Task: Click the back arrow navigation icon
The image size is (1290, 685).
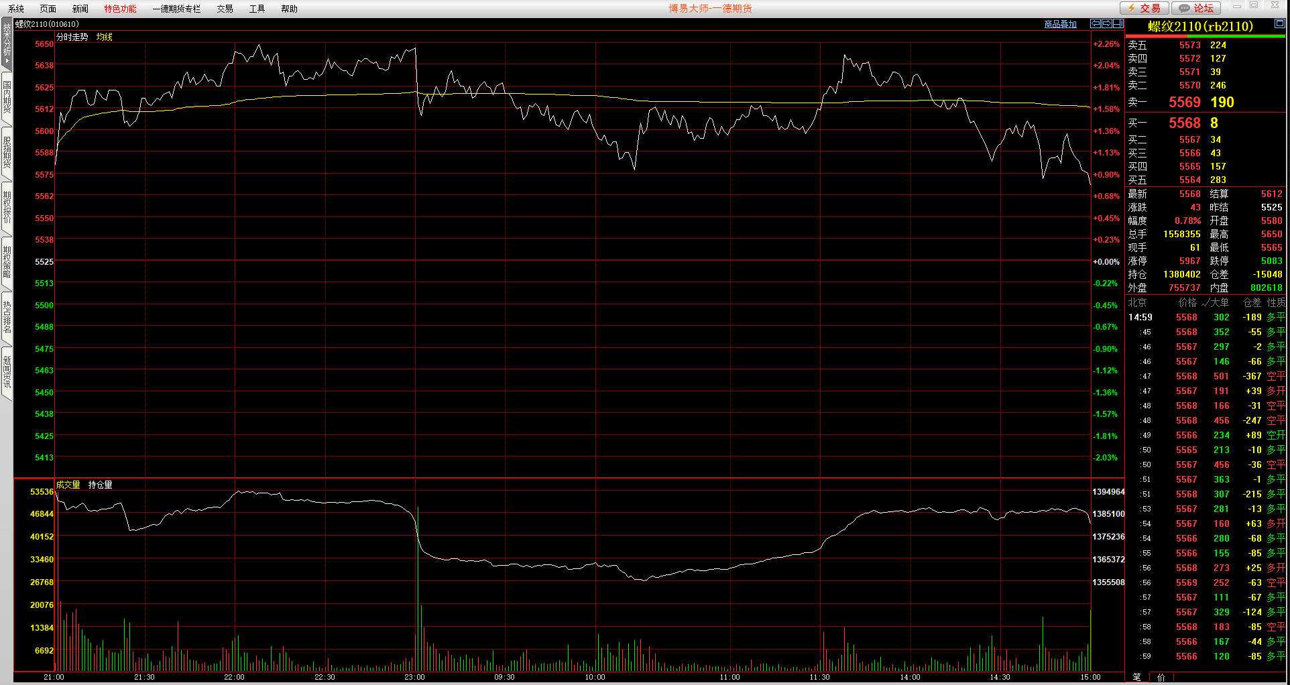Action: coord(1096,23)
